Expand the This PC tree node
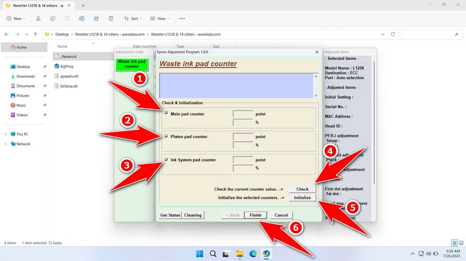This screenshot has width=466, height=261. click(5, 134)
